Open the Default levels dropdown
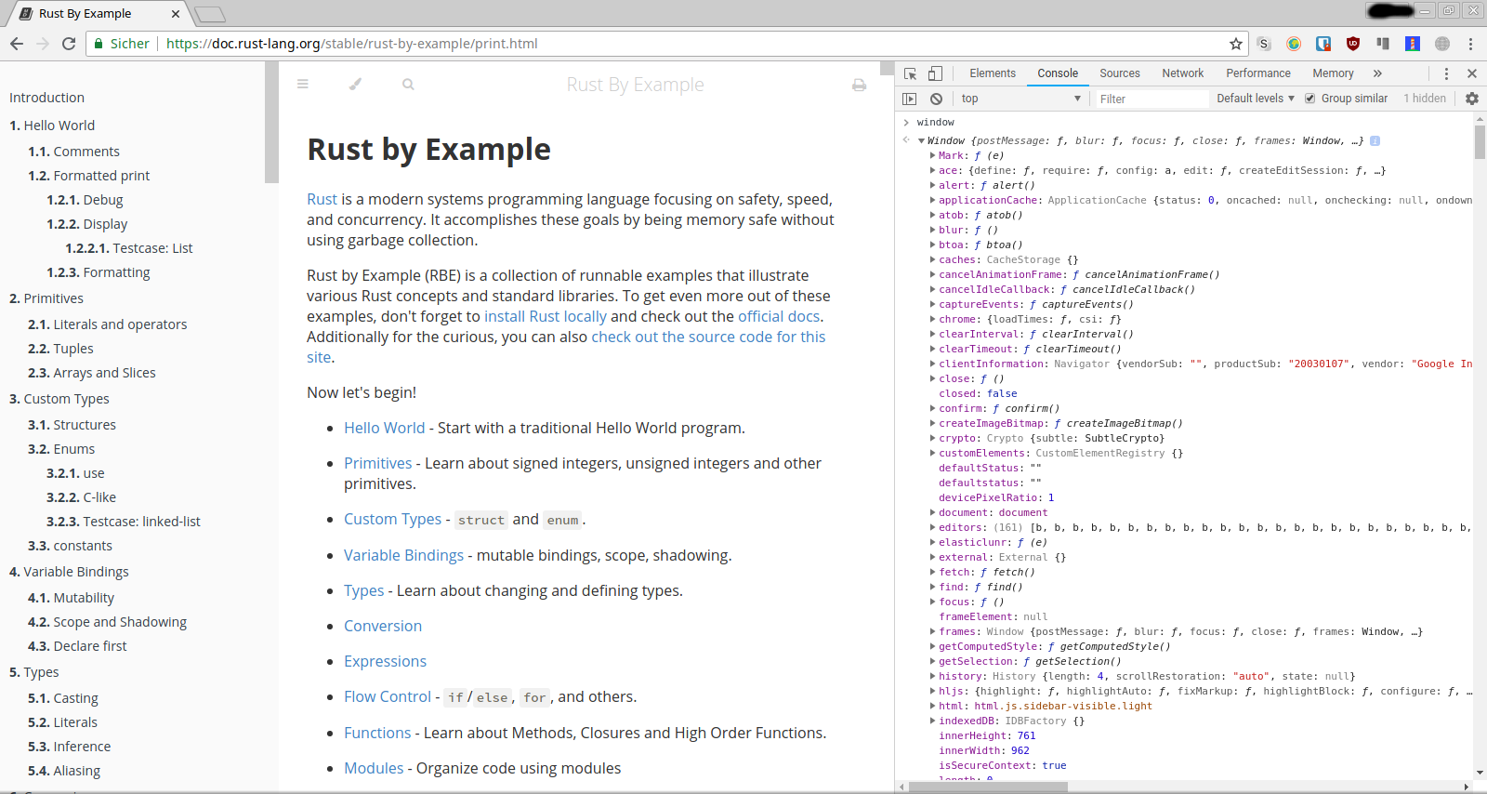The height and width of the screenshot is (794, 1487). [x=1256, y=99]
